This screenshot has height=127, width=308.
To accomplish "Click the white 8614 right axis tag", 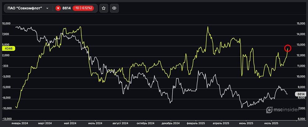I will click(x=300, y=94).
